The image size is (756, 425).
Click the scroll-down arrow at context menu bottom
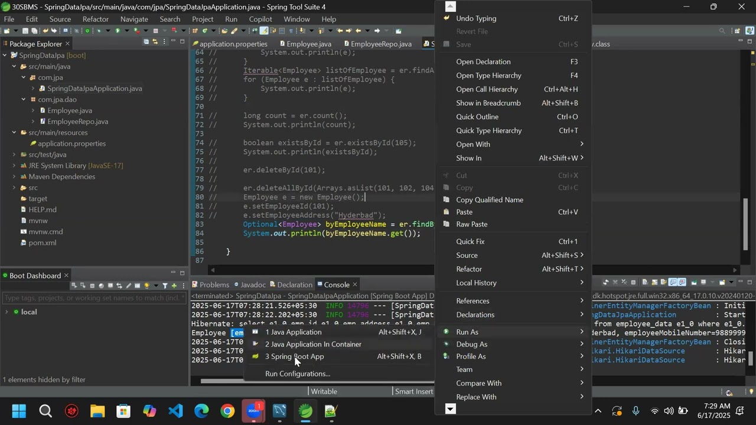click(x=450, y=408)
